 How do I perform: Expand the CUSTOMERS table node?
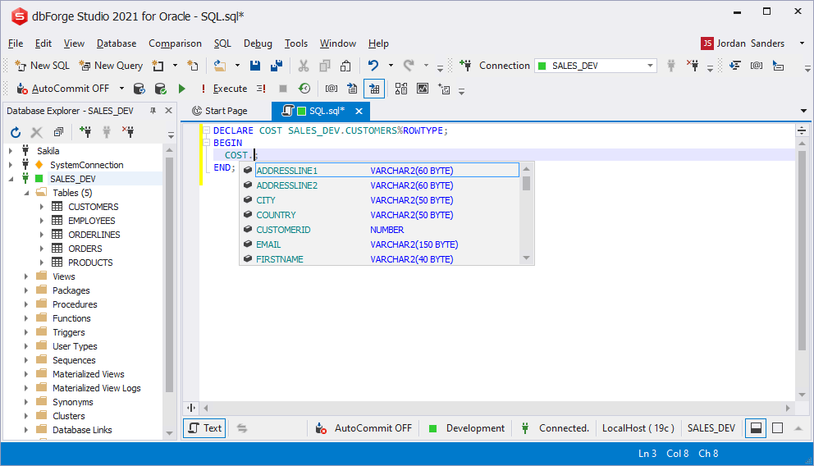click(x=42, y=207)
